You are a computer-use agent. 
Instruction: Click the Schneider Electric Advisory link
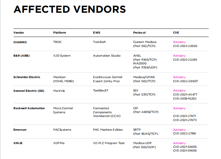(179, 77)
